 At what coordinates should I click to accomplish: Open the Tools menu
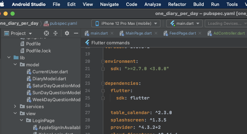point(232,4)
